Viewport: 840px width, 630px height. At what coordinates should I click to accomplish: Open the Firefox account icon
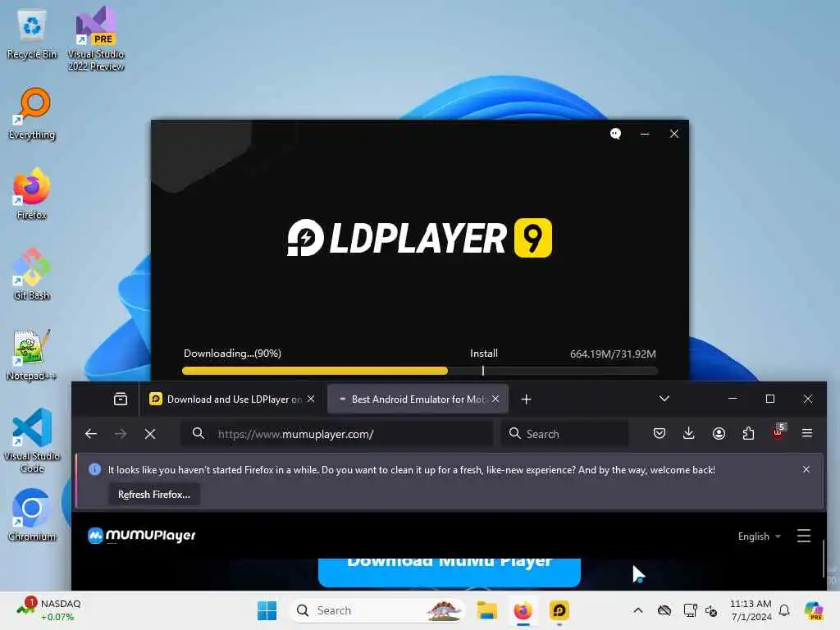[719, 433]
